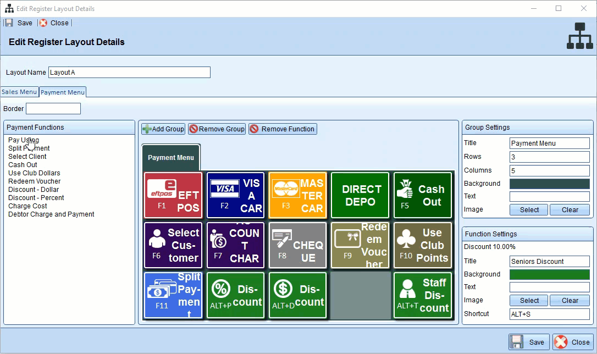
Task: Select the Select Customer F6 tile
Action: [x=173, y=245]
